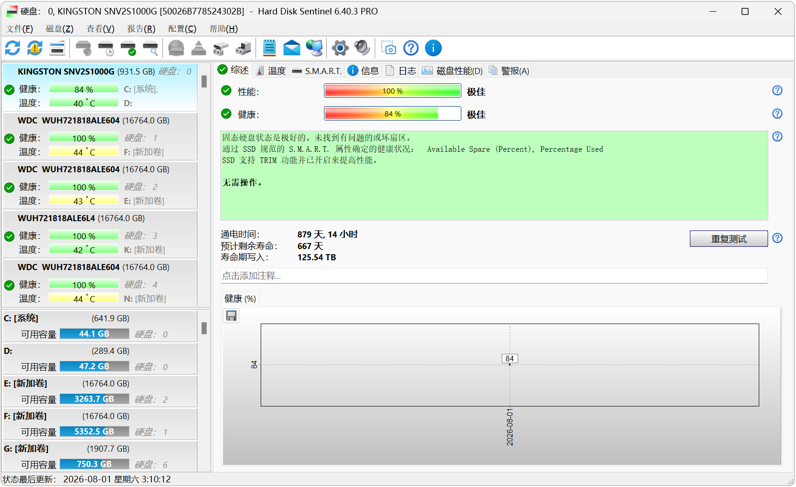The image size is (796, 487).
Task: Open the 文件(F) menu
Action: click(20, 29)
